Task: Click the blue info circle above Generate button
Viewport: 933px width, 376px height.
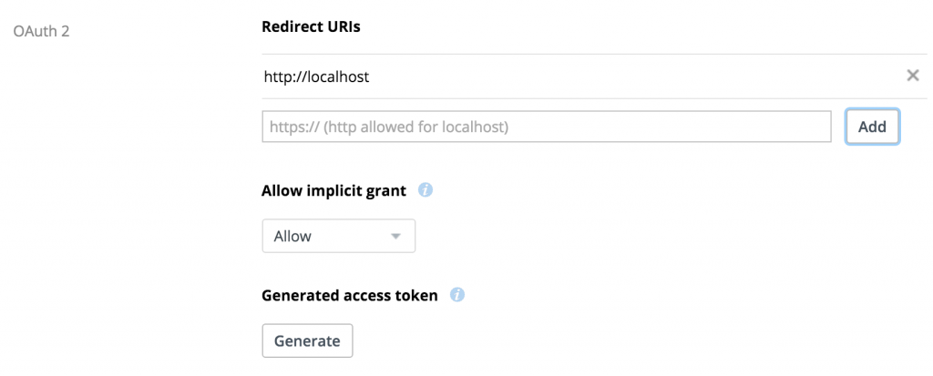Action: [456, 294]
